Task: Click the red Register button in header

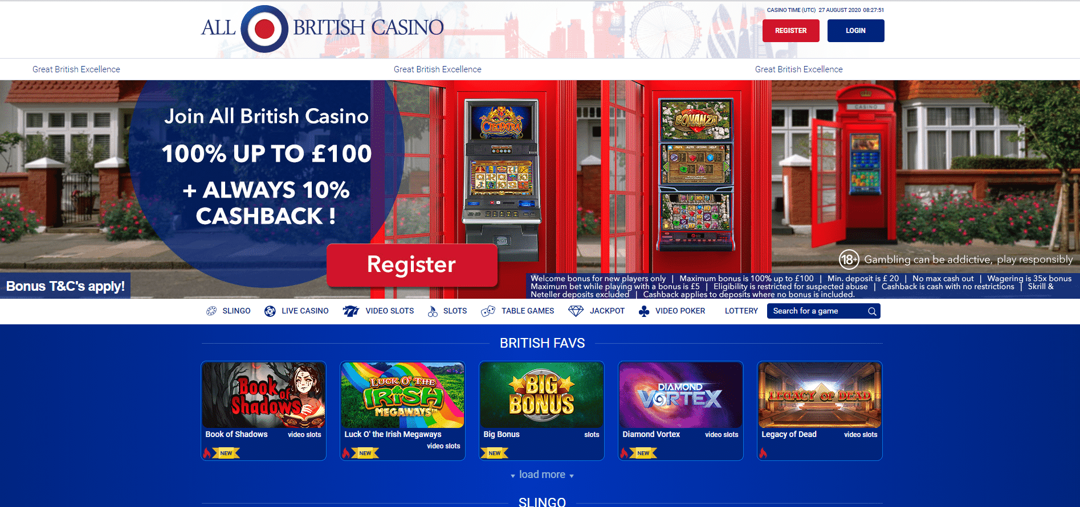Action: coord(791,31)
